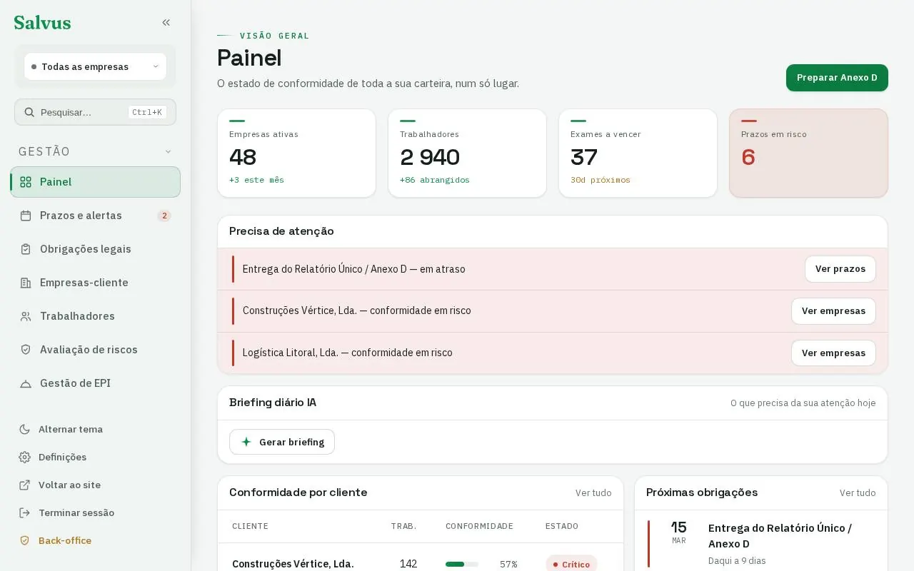
Task: Open Avaliação de riscos shield icon
Action: coord(26,350)
